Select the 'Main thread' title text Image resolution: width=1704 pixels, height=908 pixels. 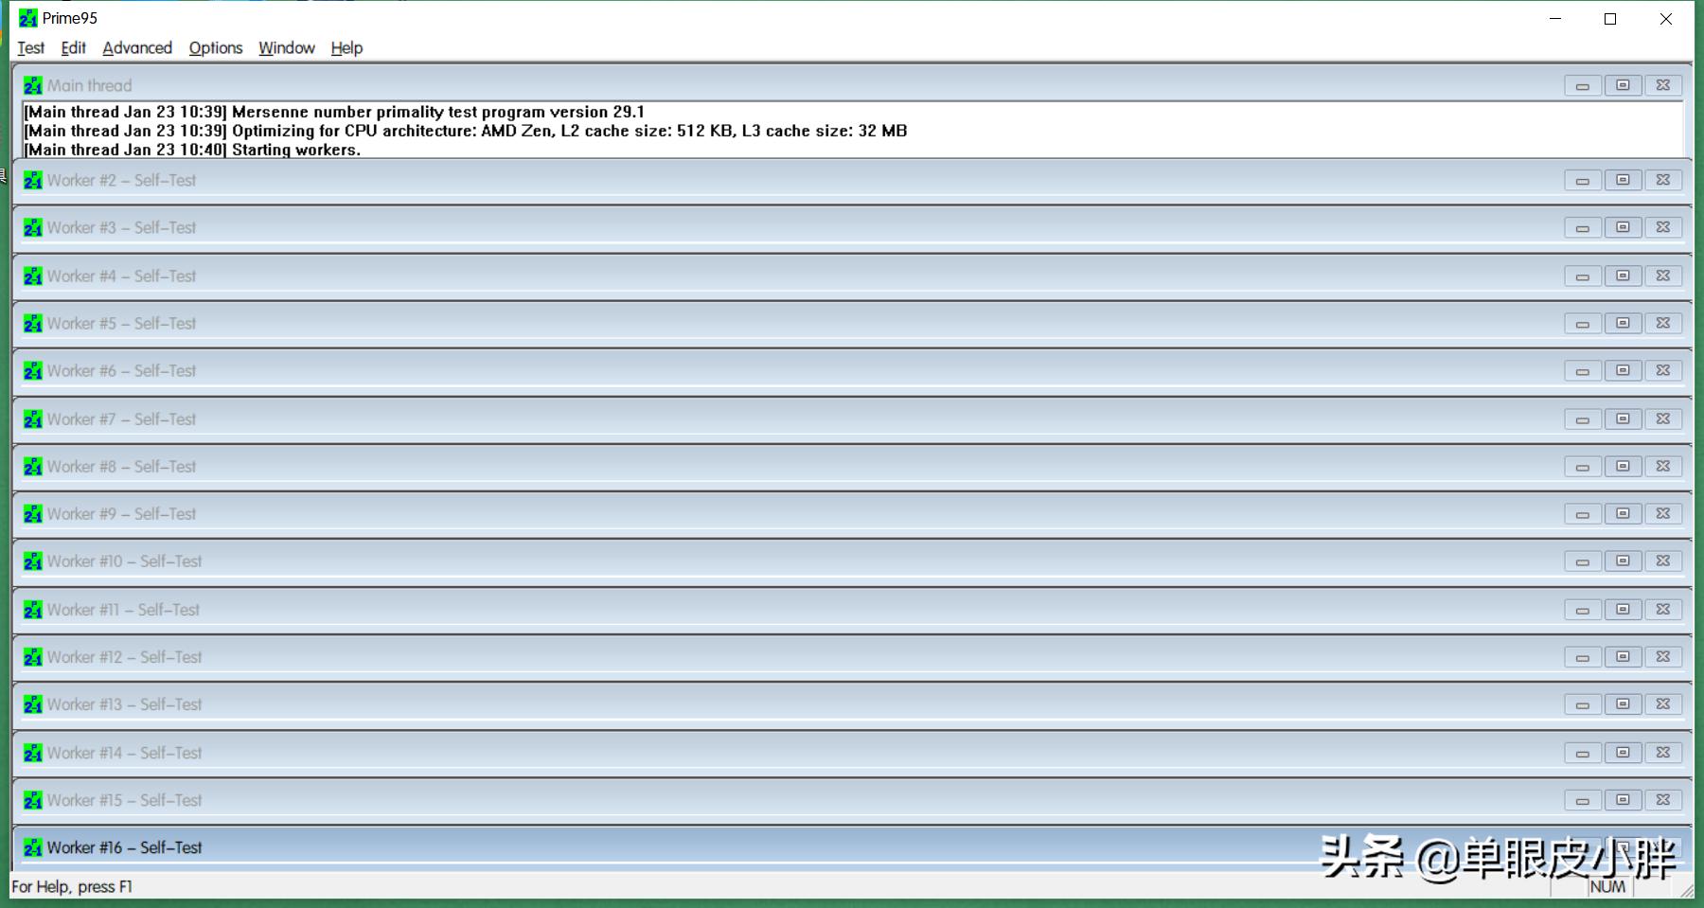click(x=89, y=85)
